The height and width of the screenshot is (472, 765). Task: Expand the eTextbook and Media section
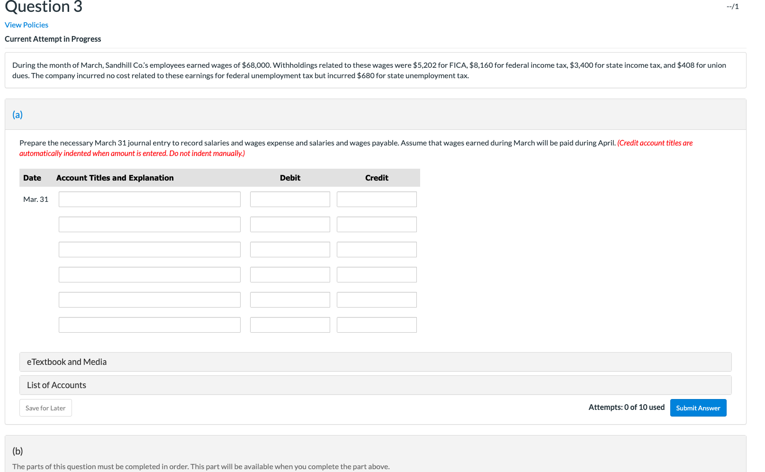tap(66, 362)
